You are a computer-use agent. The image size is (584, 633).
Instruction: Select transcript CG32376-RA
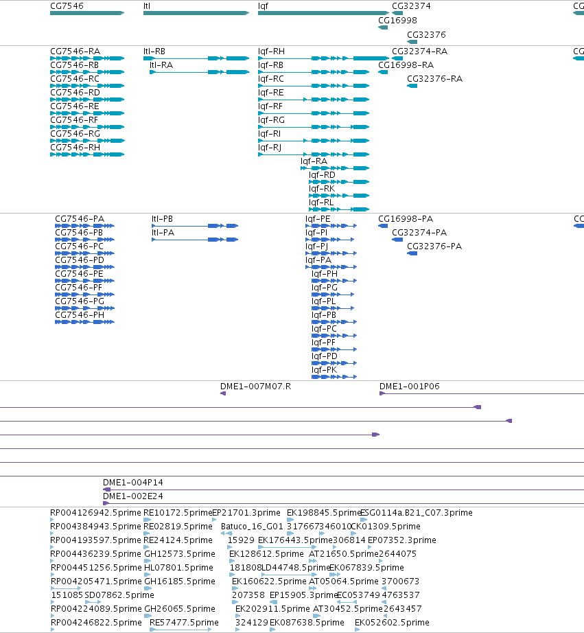click(412, 86)
